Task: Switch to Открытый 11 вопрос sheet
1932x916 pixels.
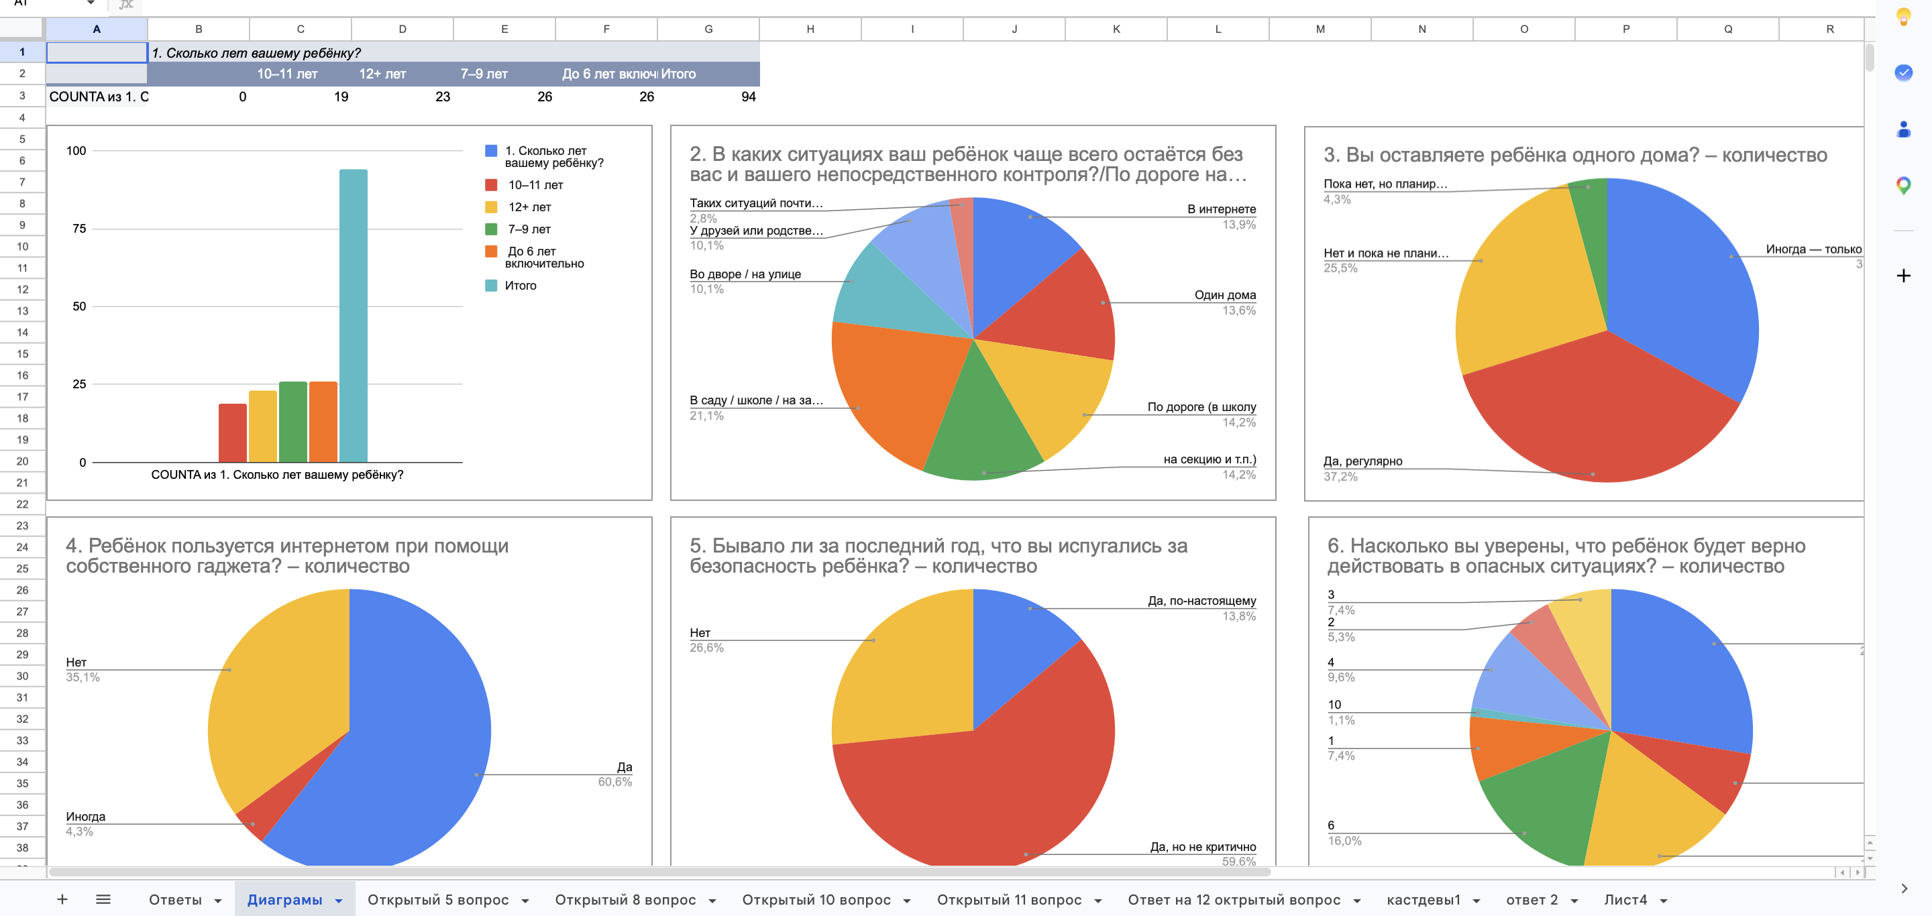Action: [1009, 899]
